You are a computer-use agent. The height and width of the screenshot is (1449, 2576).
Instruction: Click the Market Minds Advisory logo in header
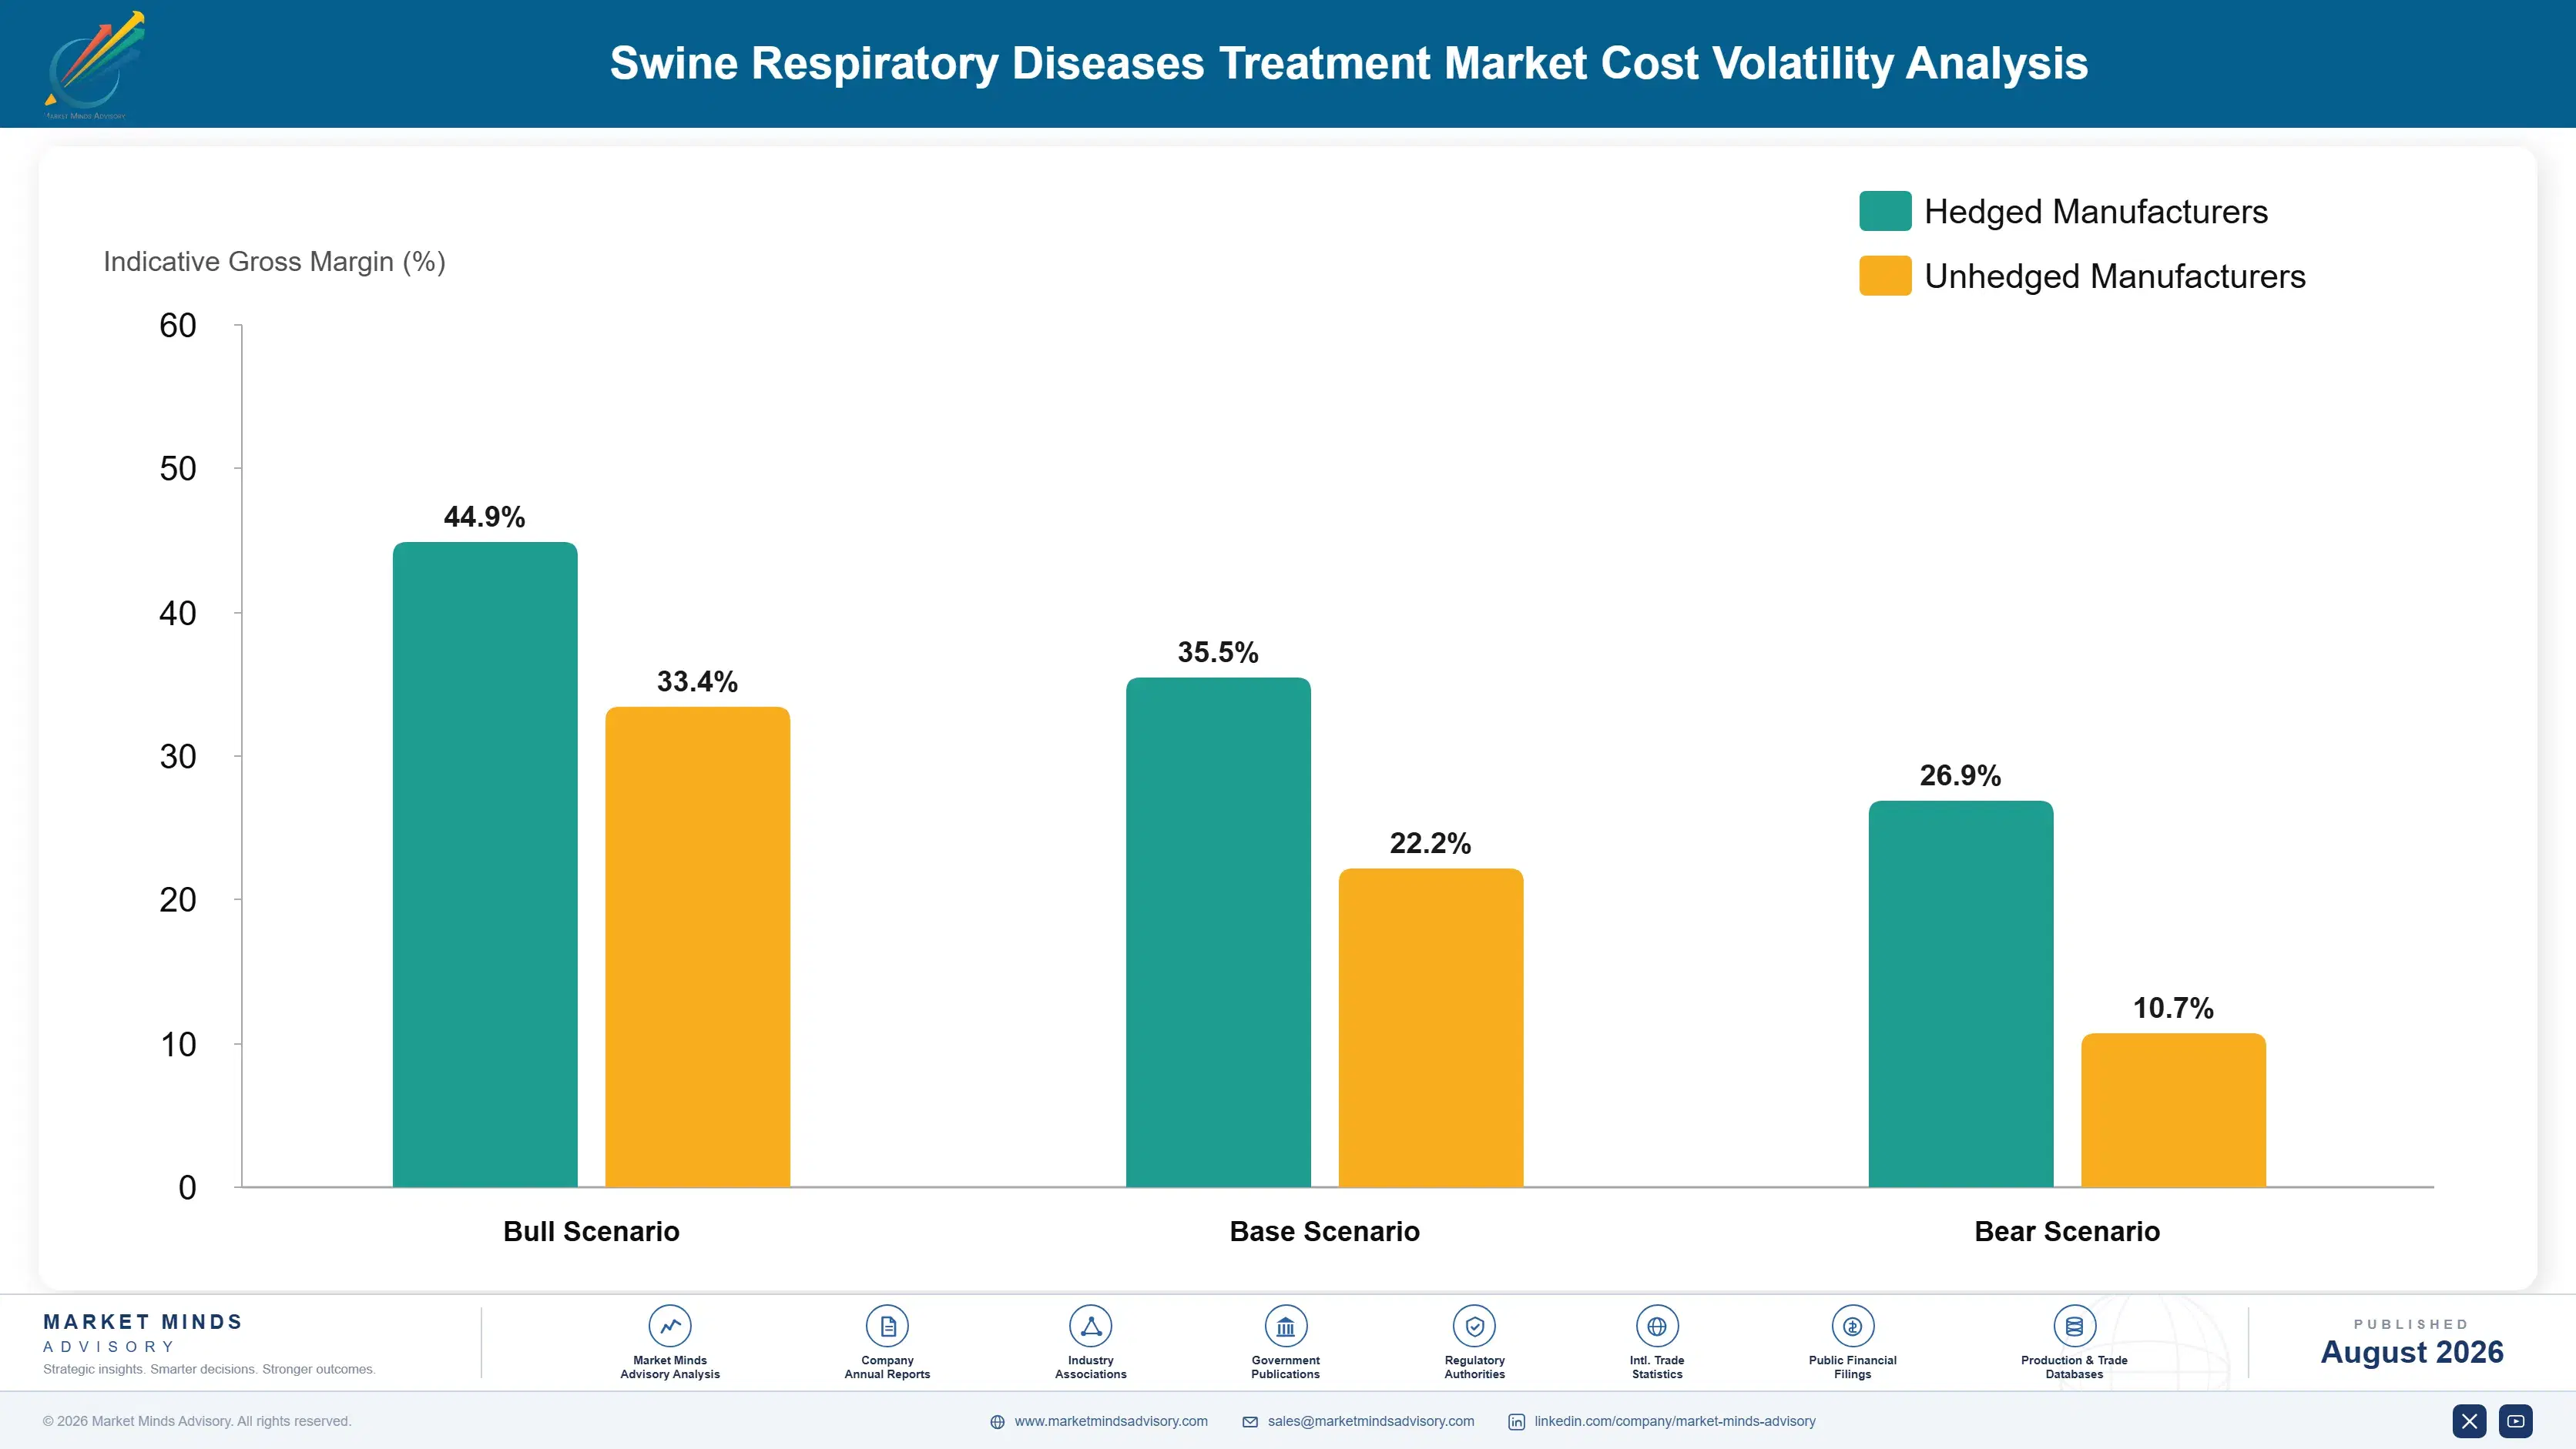[94, 65]
